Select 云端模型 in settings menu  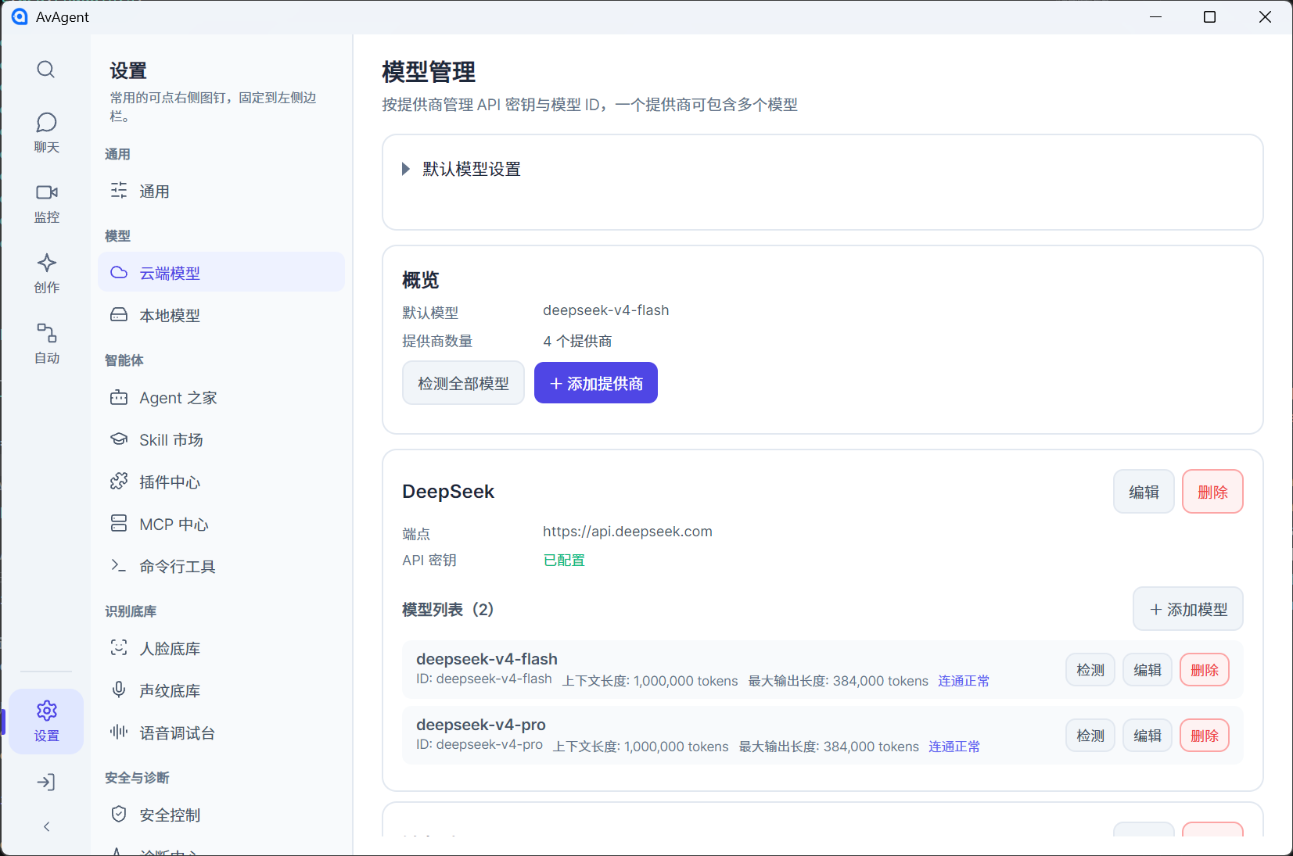pyautogui.click(x=221, y=273)
